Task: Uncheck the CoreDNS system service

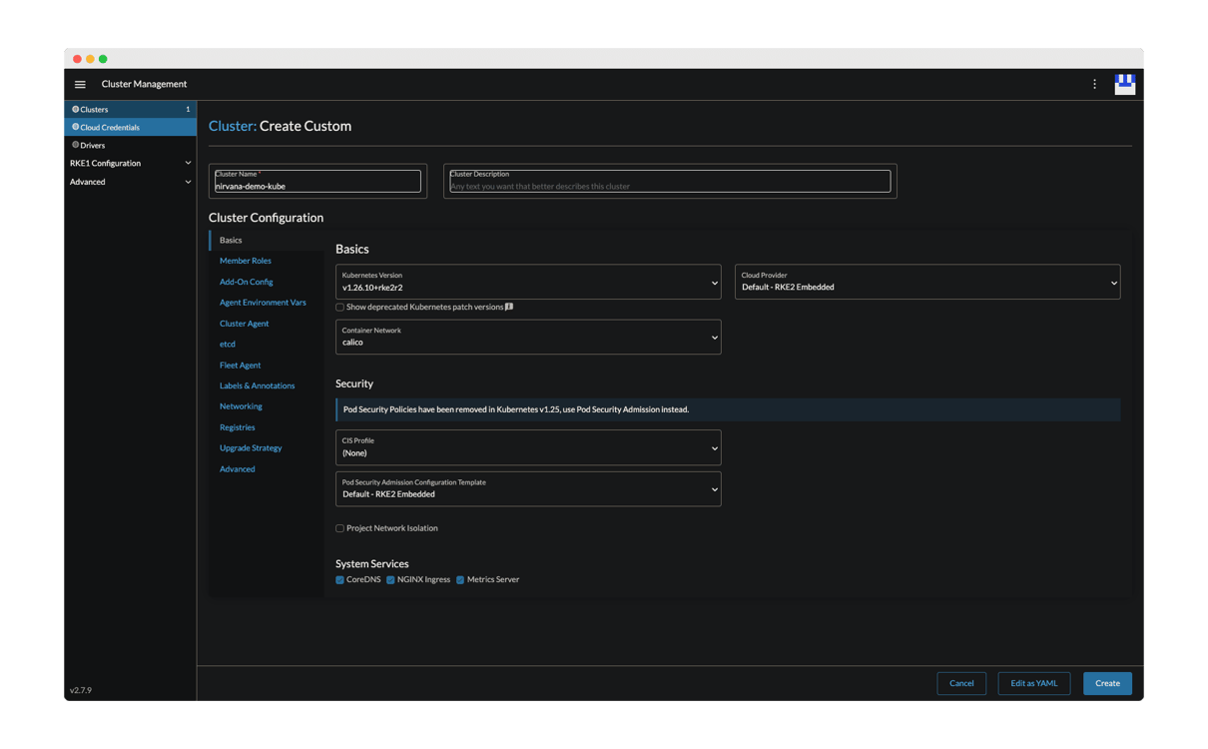Action: click(339, 580)
